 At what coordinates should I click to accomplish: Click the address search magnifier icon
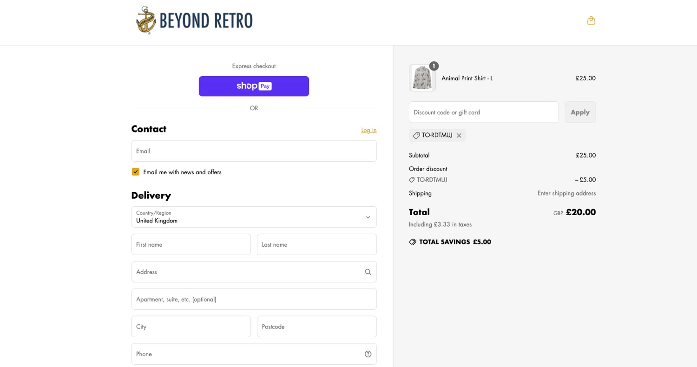click(x=368, y=272)
